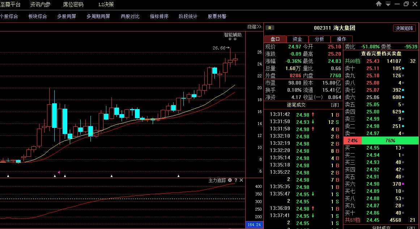Image resolution: width=420 pixels, height=229 pixels.
Task: Switch to the 分析 tab
Action: coord(319,39)
